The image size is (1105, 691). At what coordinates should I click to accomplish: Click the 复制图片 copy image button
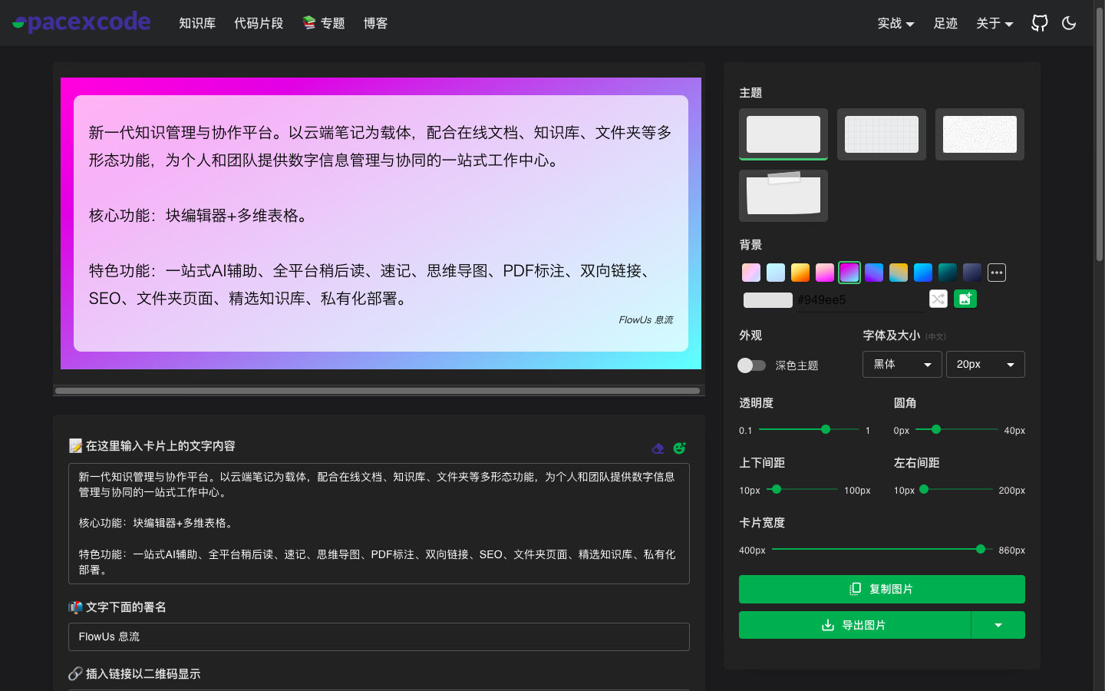point(881,589)
